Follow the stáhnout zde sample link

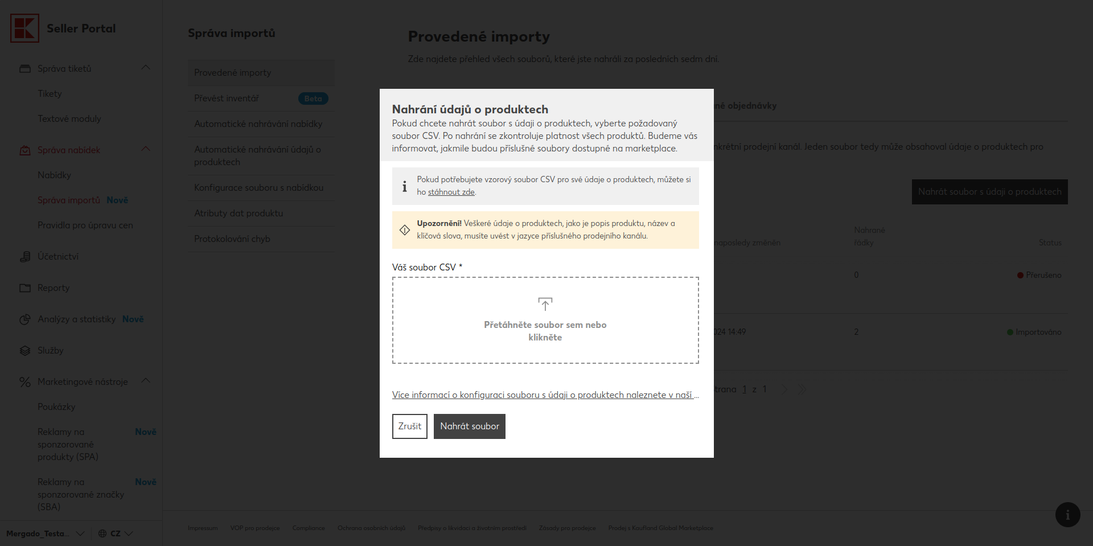(451, 192)
